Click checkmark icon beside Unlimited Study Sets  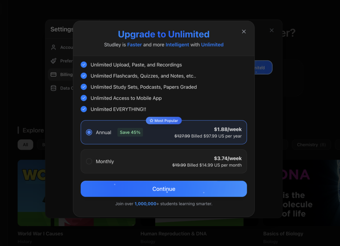click(x=84, y=87)
